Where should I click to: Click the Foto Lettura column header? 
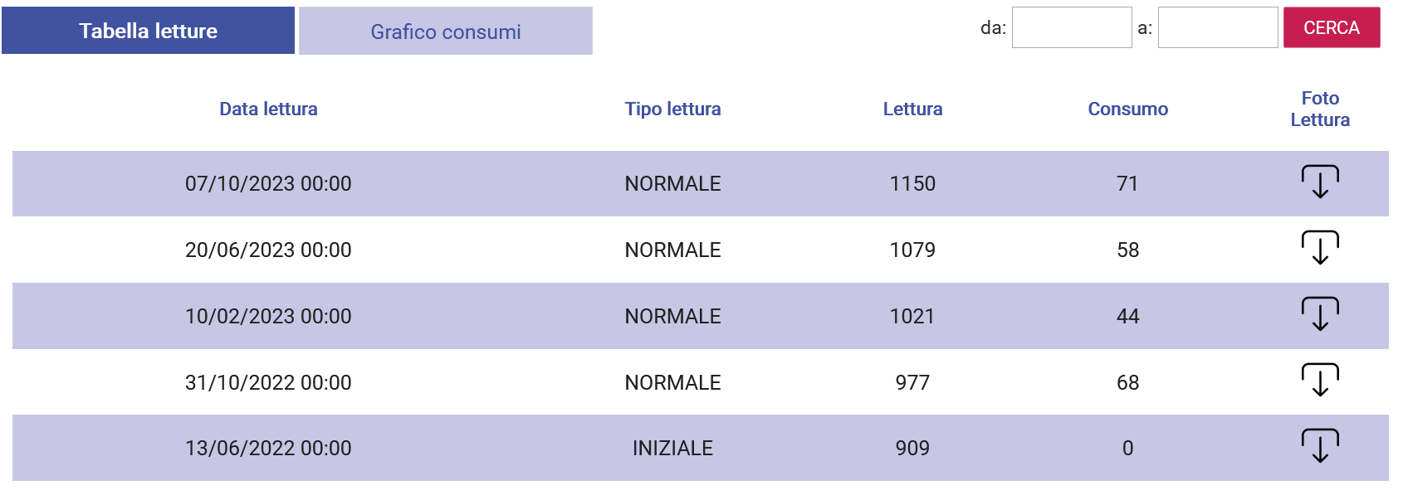pyautogui.click(x=1320, y=109)
